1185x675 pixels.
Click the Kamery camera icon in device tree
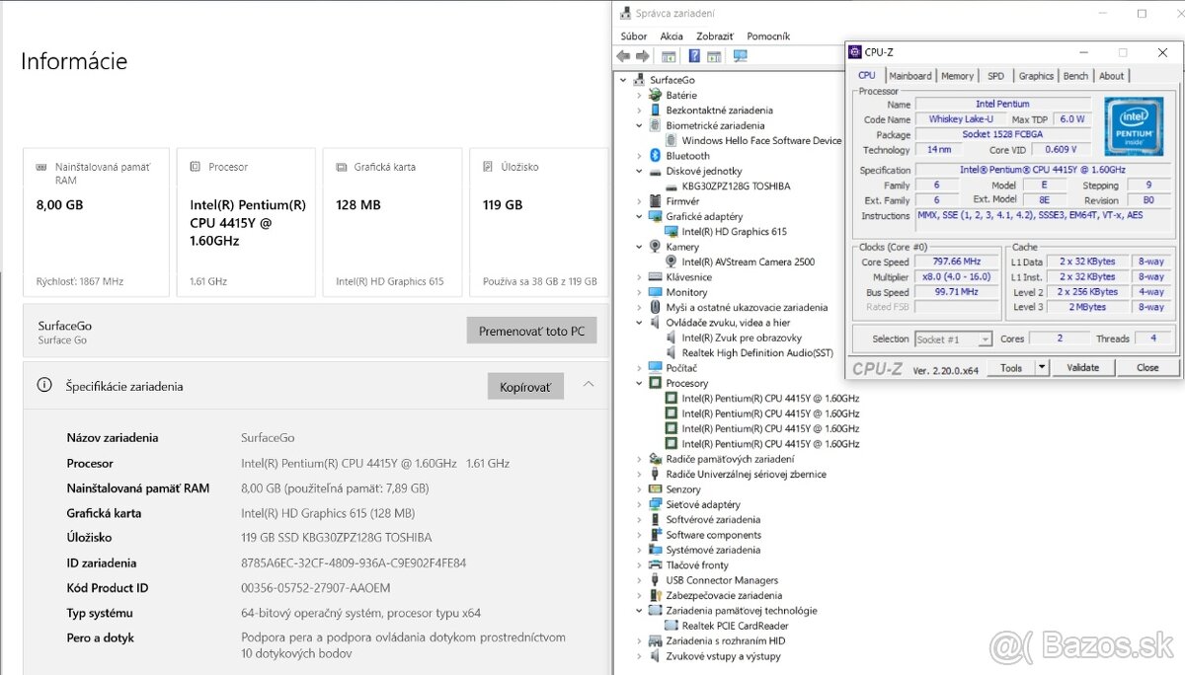[656, 247]
